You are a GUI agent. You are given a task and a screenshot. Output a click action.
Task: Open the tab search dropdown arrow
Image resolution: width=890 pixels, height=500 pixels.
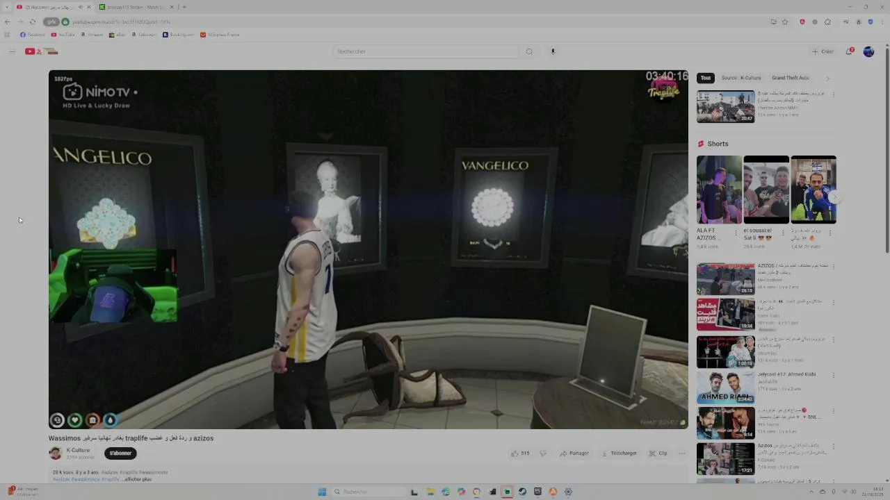(x=7, y=7)
